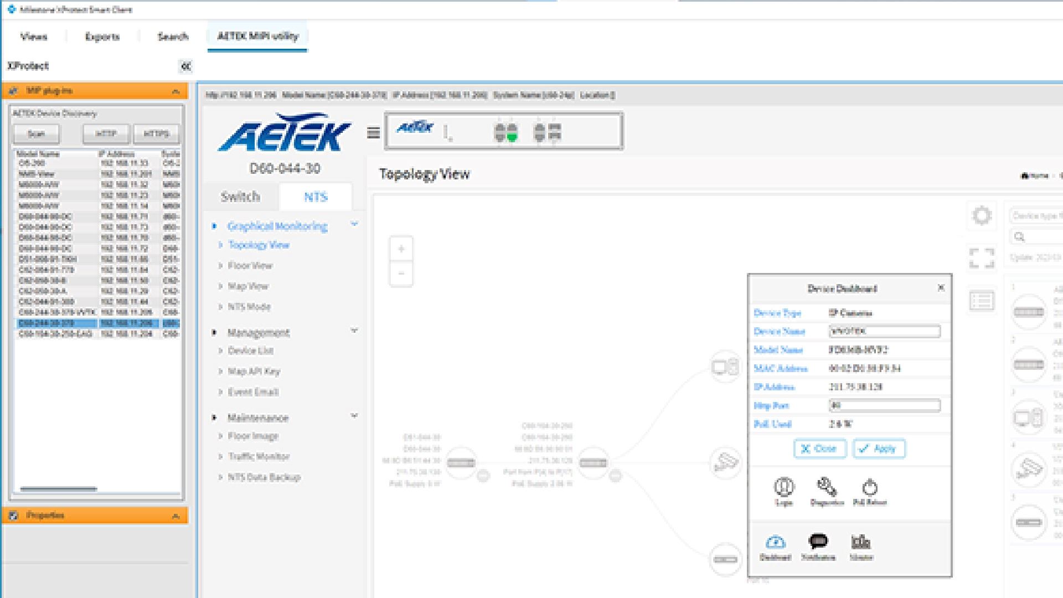Open Views tab
The image size is (1063, 598).
tap(34, 37)
